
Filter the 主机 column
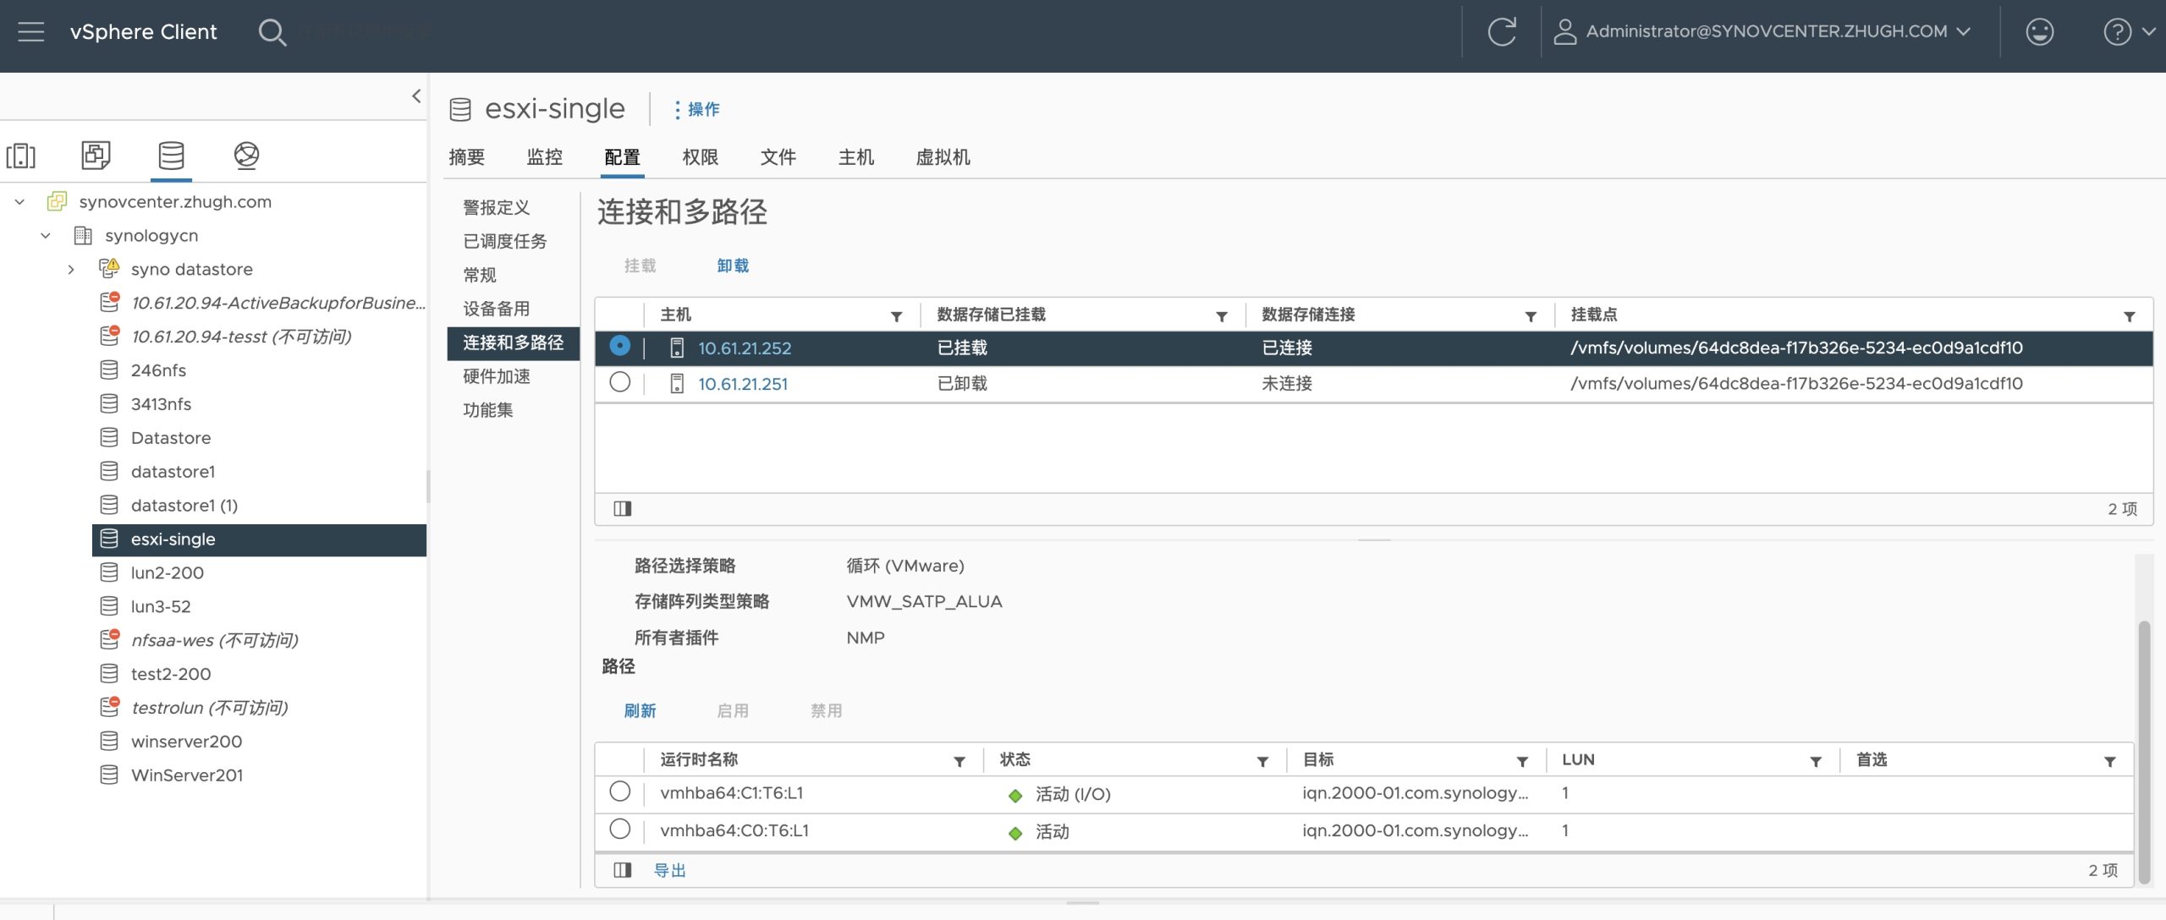(896, 316)
